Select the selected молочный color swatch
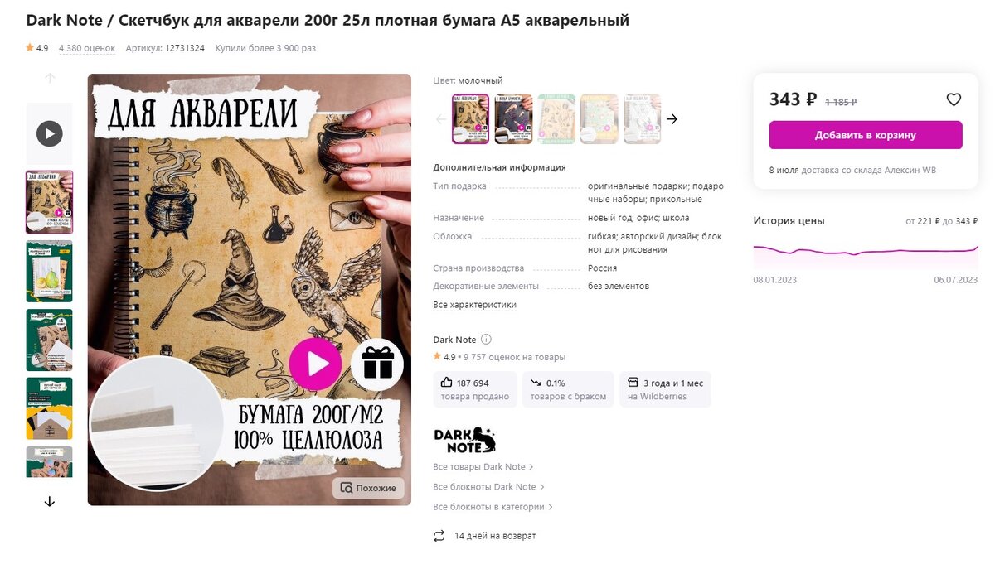 (x=470, y=119)
